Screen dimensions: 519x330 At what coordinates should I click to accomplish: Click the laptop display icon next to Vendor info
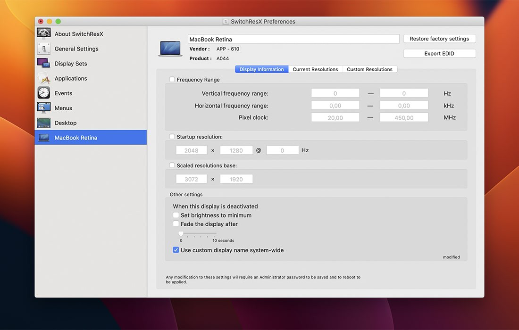pyautogui.click(x=170, y=47)
